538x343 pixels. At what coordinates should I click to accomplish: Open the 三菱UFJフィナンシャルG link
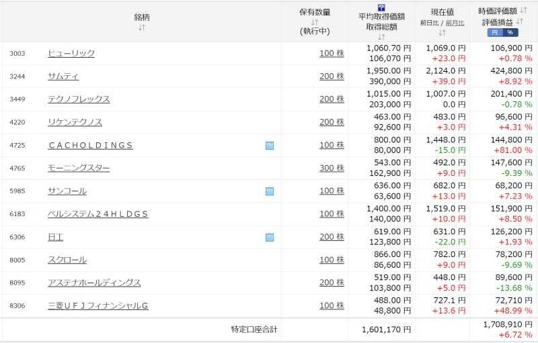pos(98,305)
